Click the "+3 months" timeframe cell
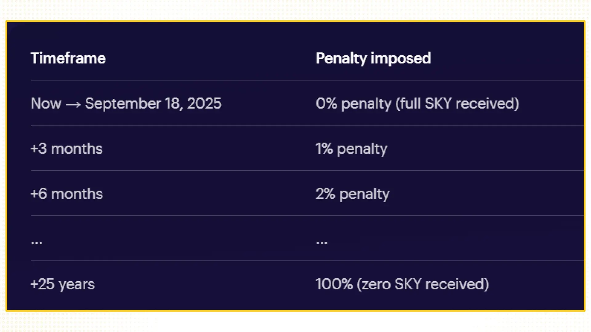This screenshot has width=591, height=332. tap(66, 149)
